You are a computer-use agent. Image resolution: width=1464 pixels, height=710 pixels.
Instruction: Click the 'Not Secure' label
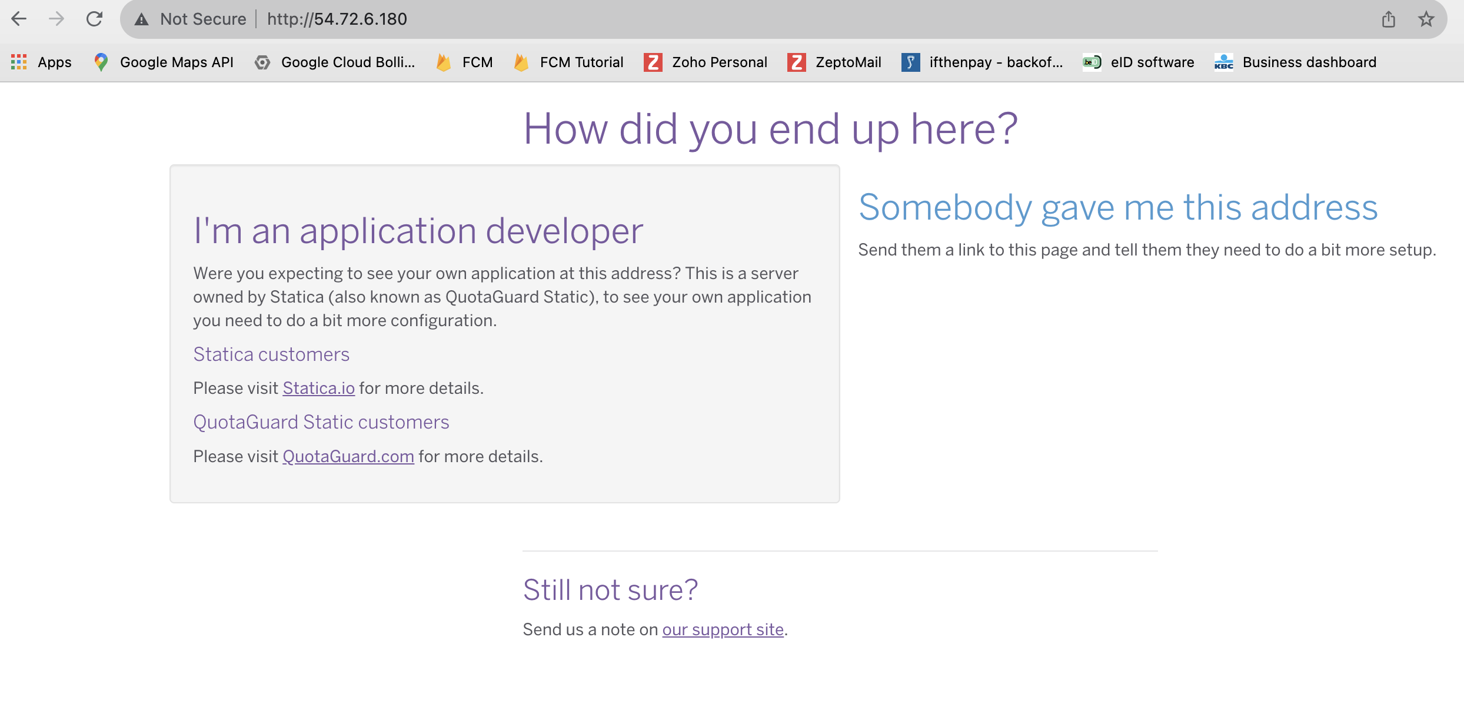203,19
